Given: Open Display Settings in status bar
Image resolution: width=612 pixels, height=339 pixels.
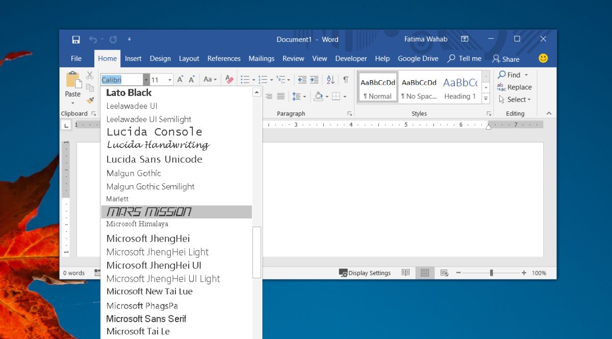Looking at the screenshot, I should click(x=365, y=273).
